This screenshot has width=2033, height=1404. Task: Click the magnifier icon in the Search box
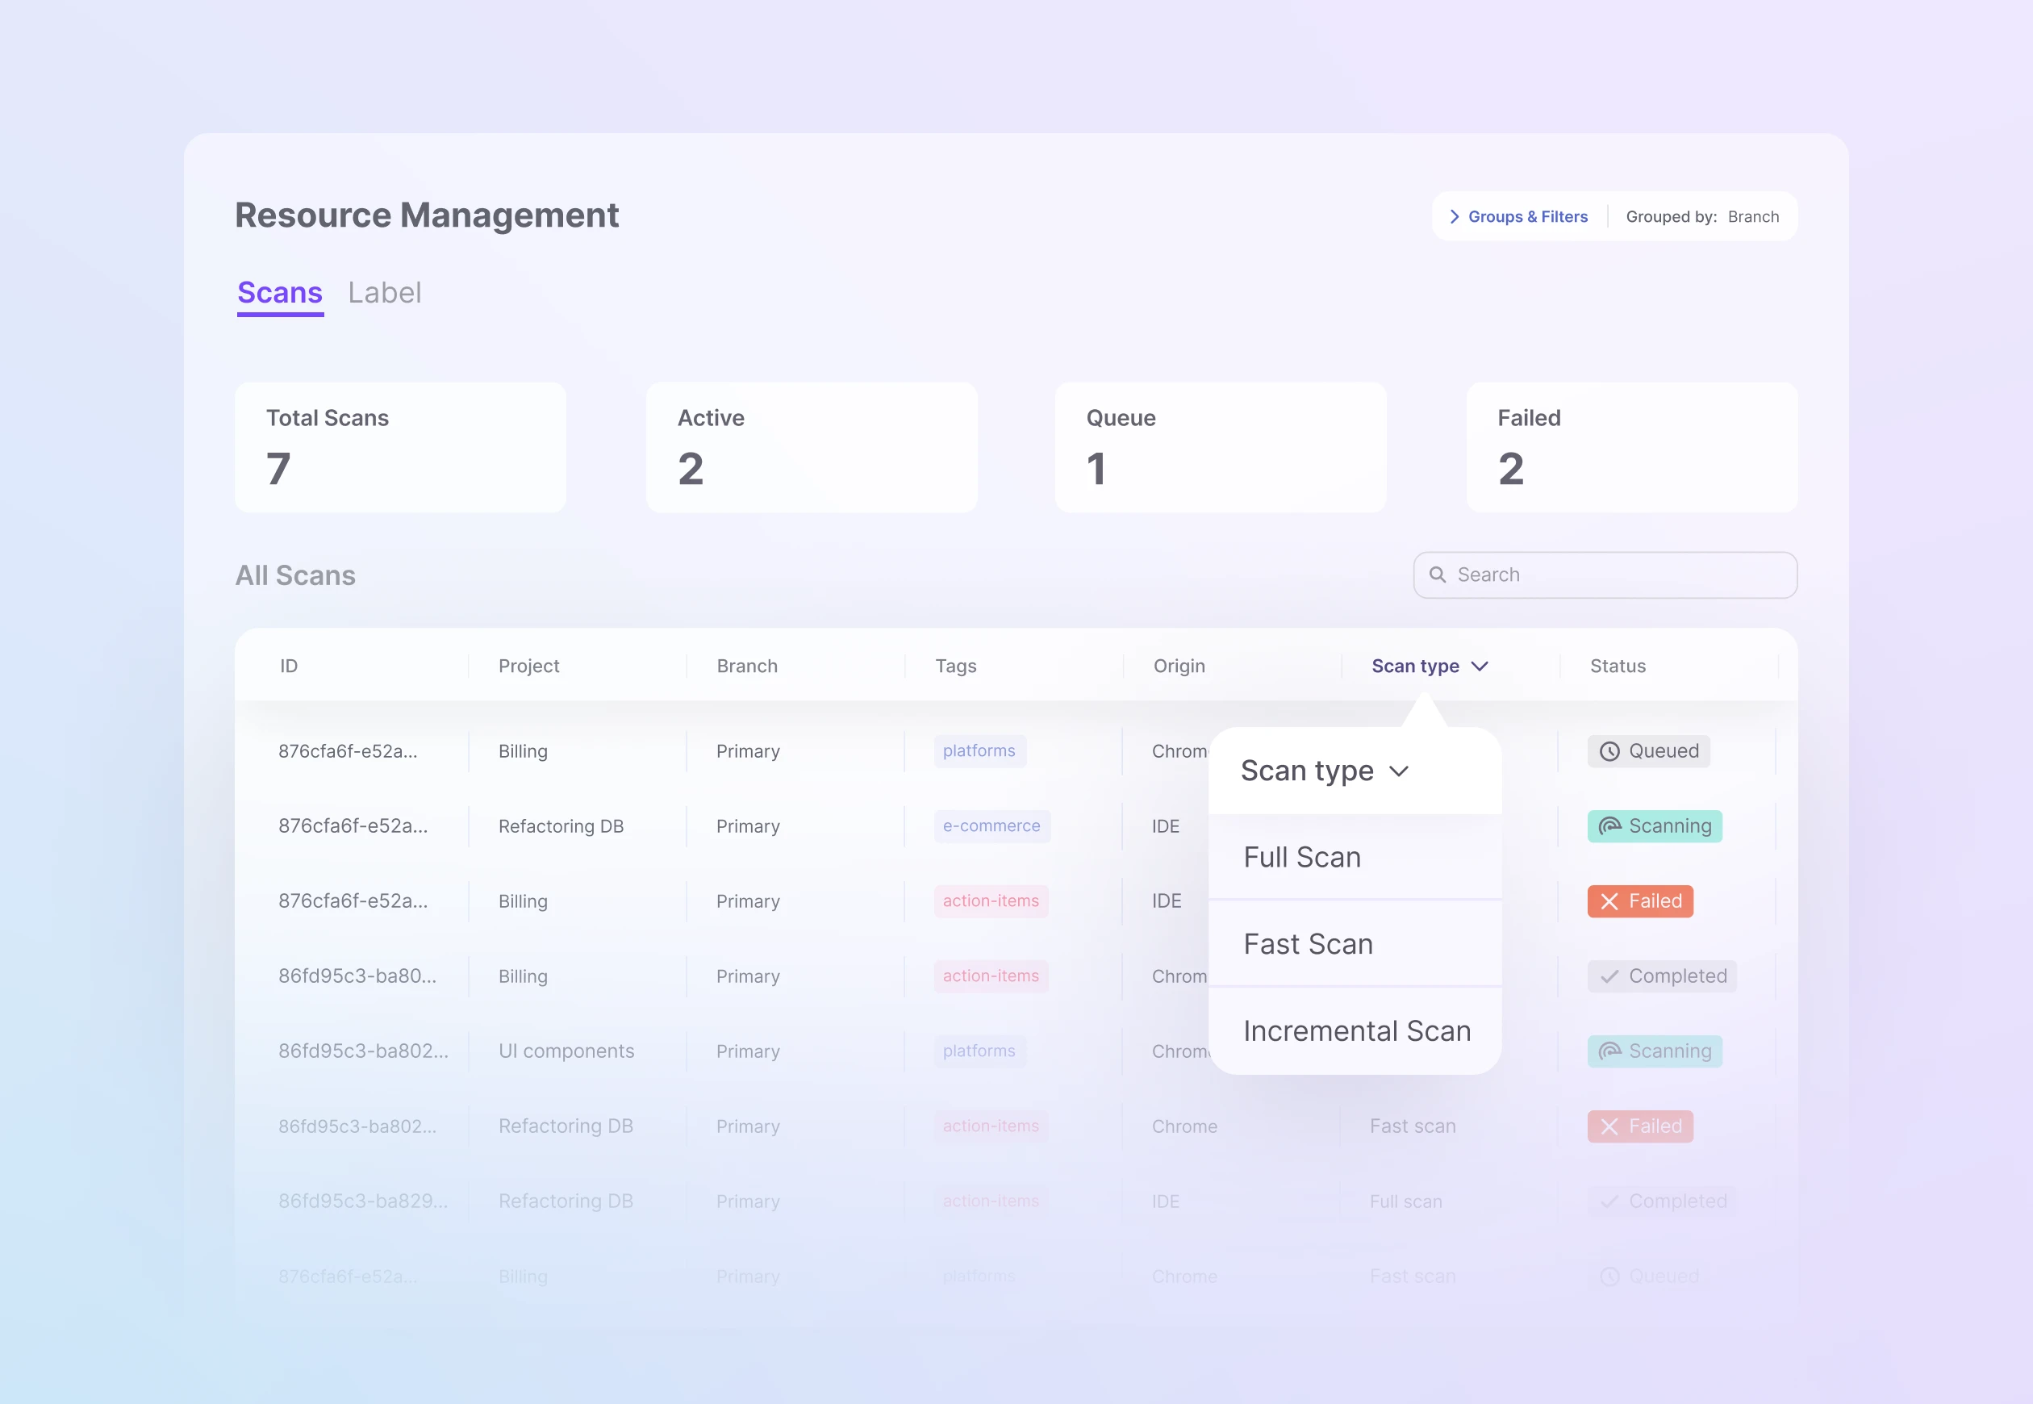(1437, 575)
